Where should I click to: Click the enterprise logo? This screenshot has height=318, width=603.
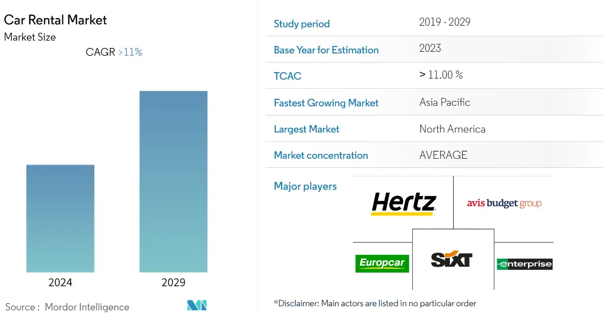point(525,264)
